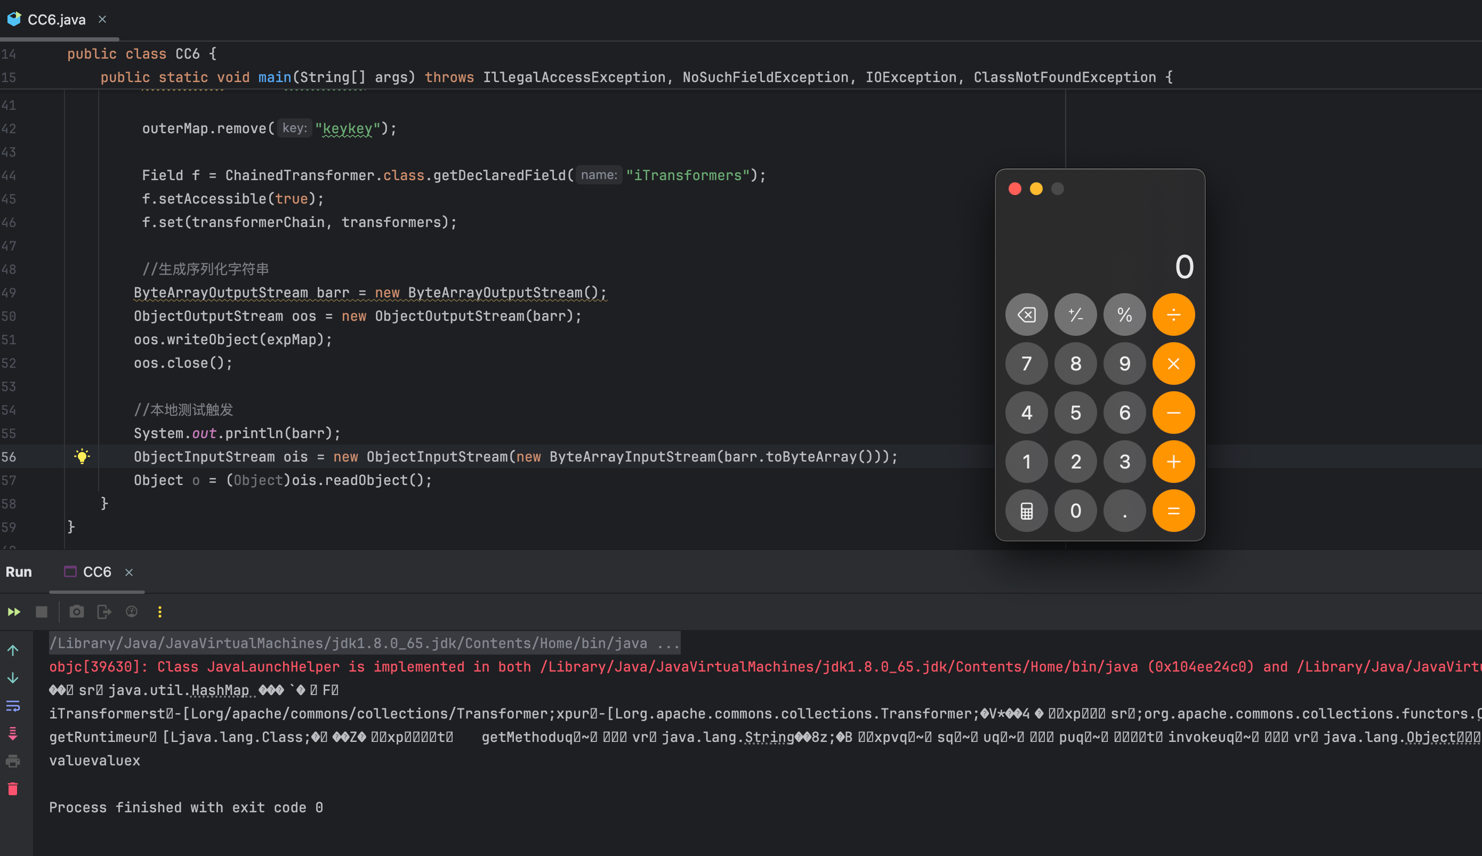Click HashMap link in console output

coord(221,690)
